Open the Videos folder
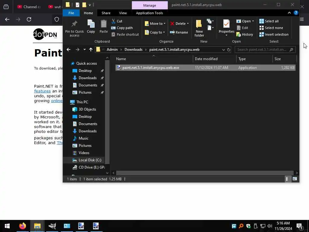Image resolution: width=309 pixels, height=232 pixels. click(x=84, y=153)
